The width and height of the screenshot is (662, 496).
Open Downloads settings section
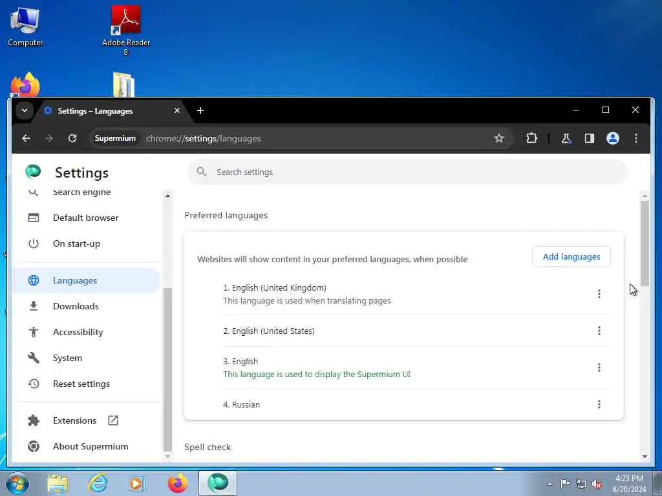pyautogui.click(x=86, y=306)
